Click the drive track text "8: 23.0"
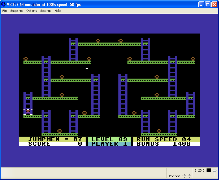This screenshot has width=219, height=180. [200, 170]
